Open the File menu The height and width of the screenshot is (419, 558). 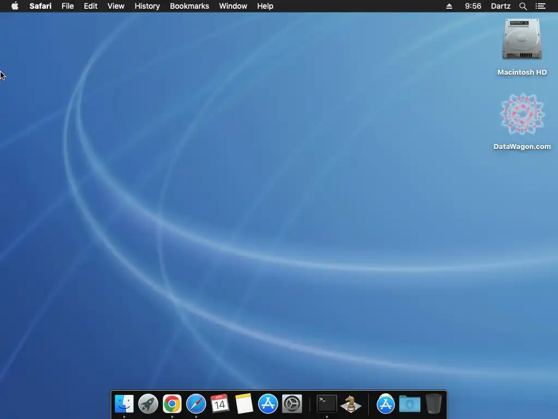pos(67,6)
